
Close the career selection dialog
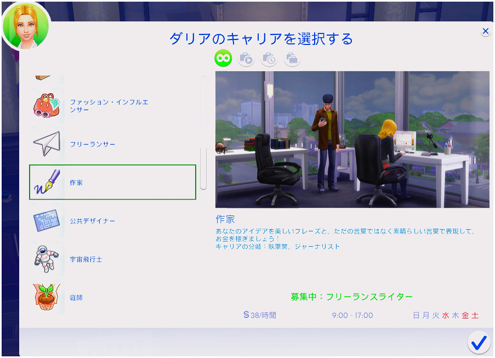(x=485, y=32)
